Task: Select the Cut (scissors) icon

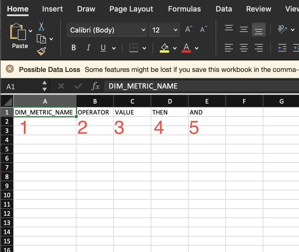Action: click(x=41, y=27)
